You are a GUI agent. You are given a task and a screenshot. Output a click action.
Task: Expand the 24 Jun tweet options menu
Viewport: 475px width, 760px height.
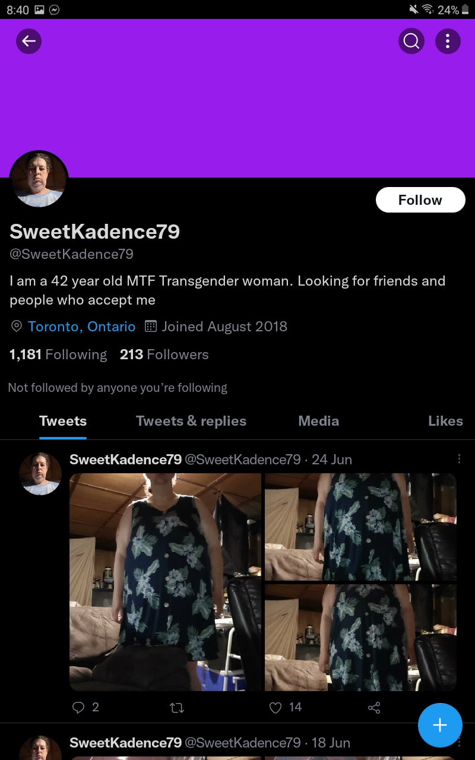click(x=459, y=459)
